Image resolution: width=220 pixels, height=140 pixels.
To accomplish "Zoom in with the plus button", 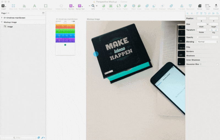I will (x=97, y=6).
